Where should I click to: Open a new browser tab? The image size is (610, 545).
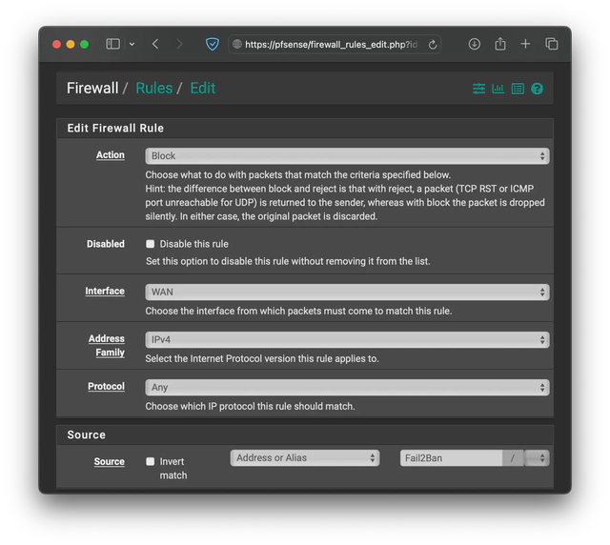point(525,44)
